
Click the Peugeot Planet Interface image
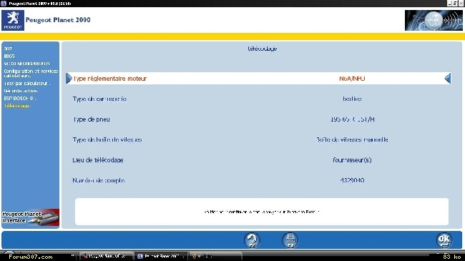click(x=31, y=217)
